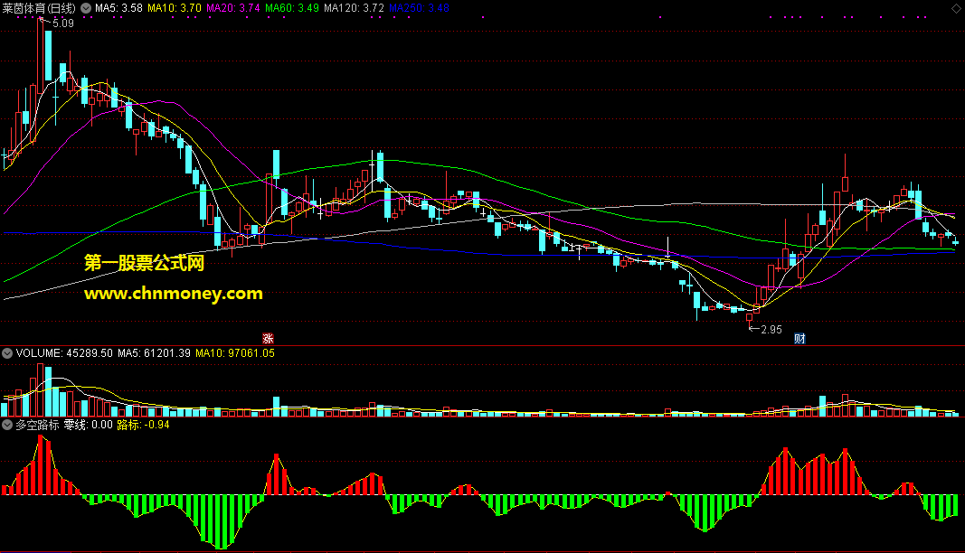The height and width of the screenshot is (553, 965).
Task: Expand the 多空路标 indicator dropdown arrow
Action: (7, 425)
